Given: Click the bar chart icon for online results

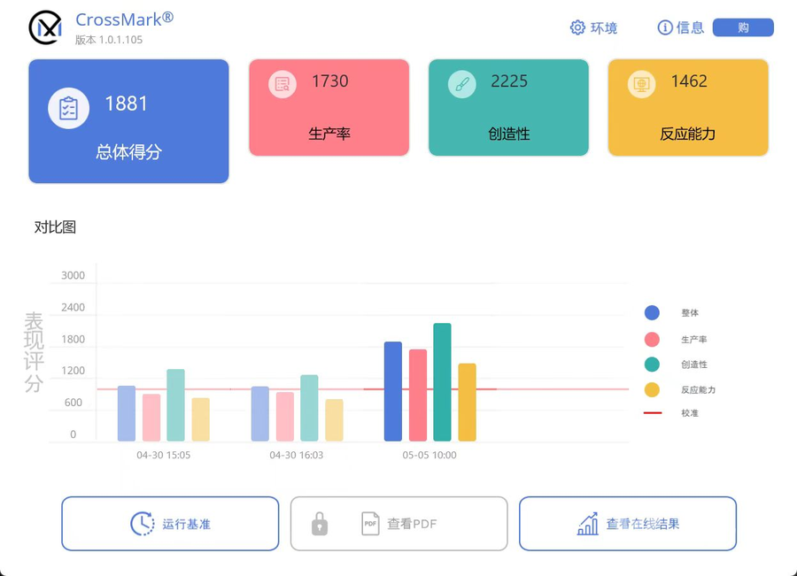Looking at the screenshot, I should 588,524.
